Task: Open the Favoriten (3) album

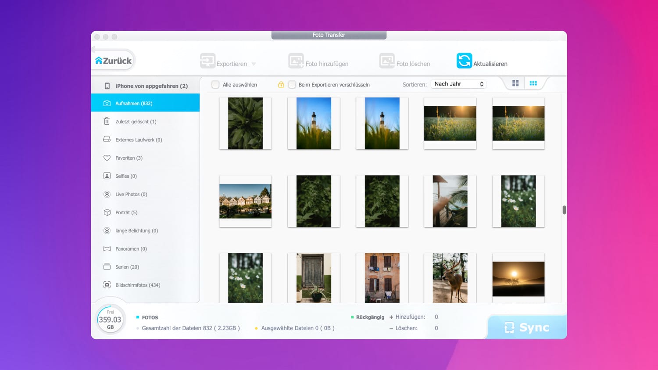Action: coord(129,158)
